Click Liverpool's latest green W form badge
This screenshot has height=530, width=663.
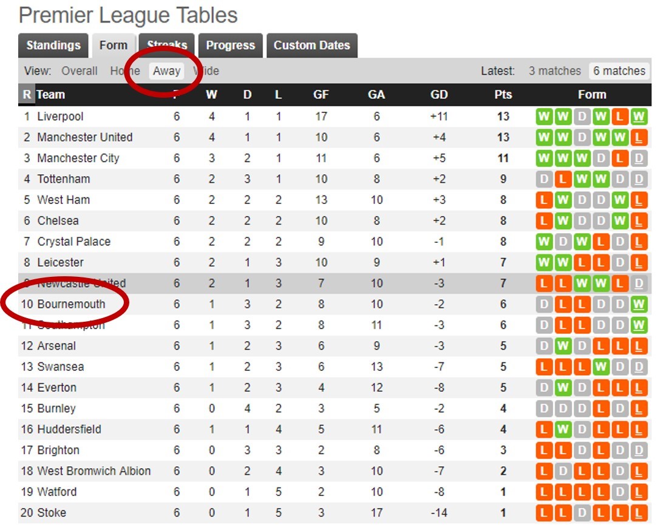click(x=639, y=116)
